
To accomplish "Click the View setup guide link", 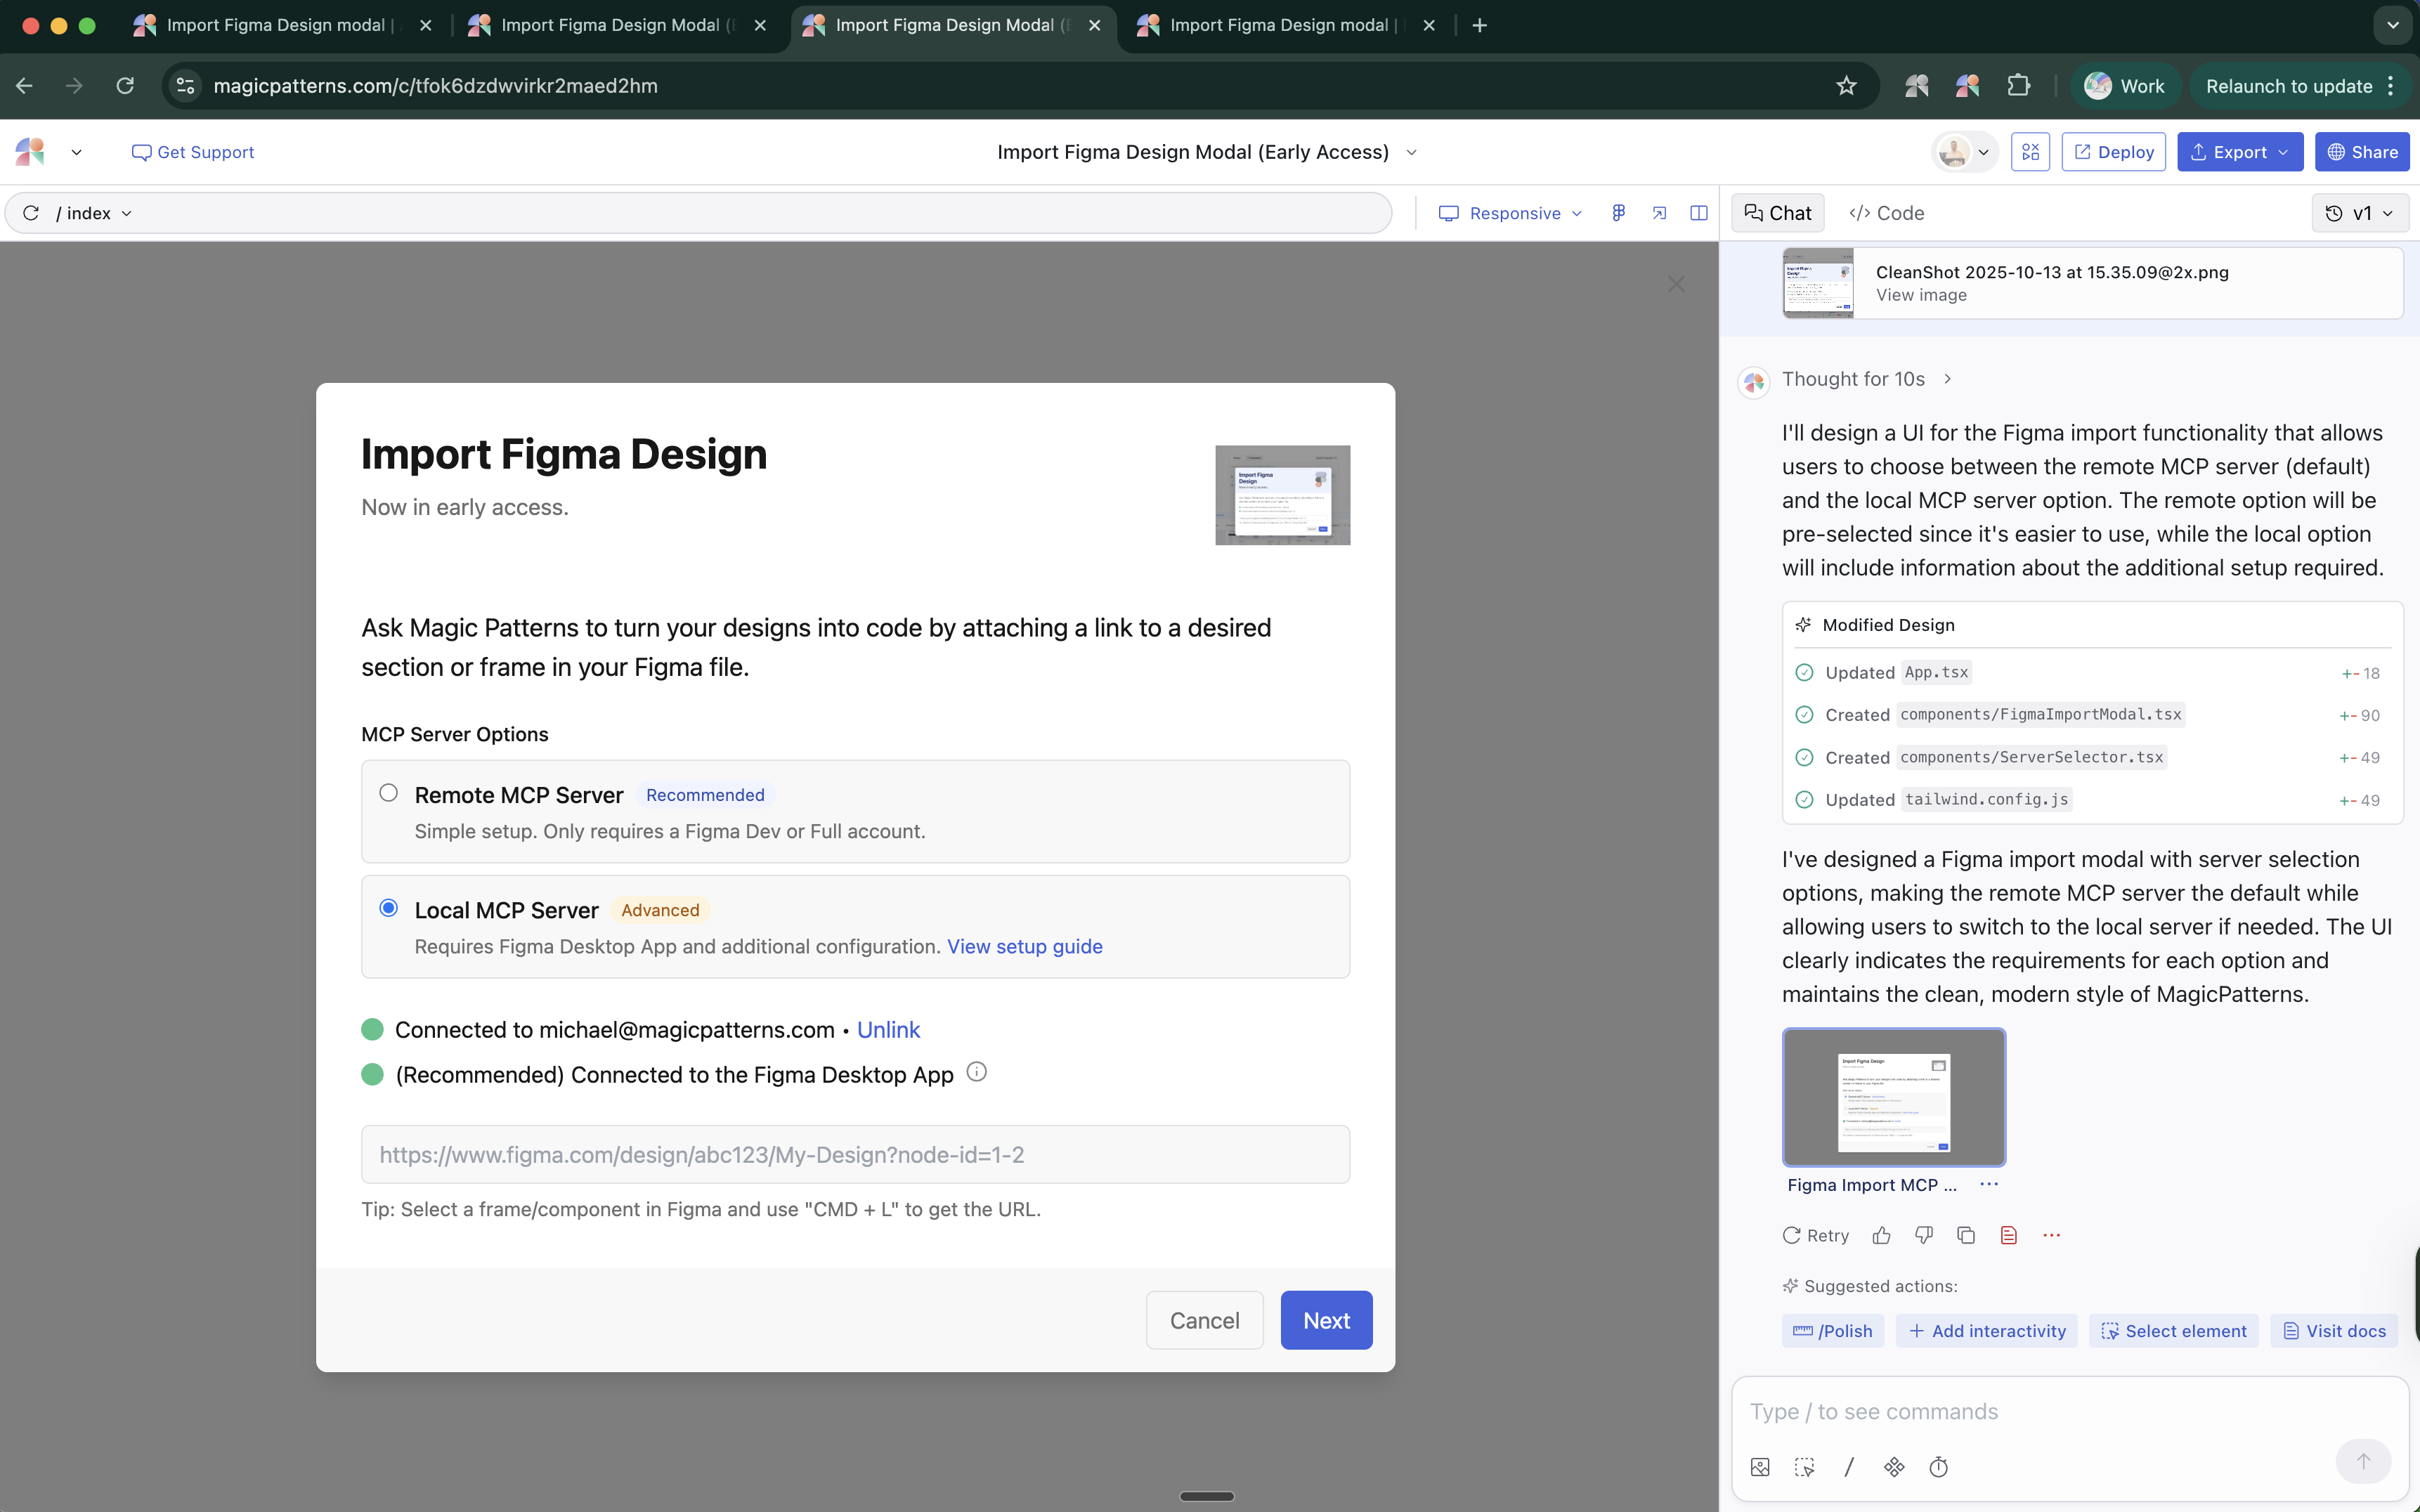I will click(x=1024, y=946).
